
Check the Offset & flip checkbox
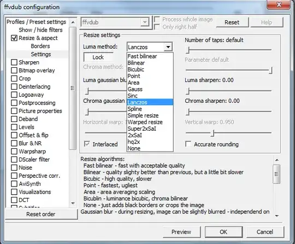(x=14, y=135)
